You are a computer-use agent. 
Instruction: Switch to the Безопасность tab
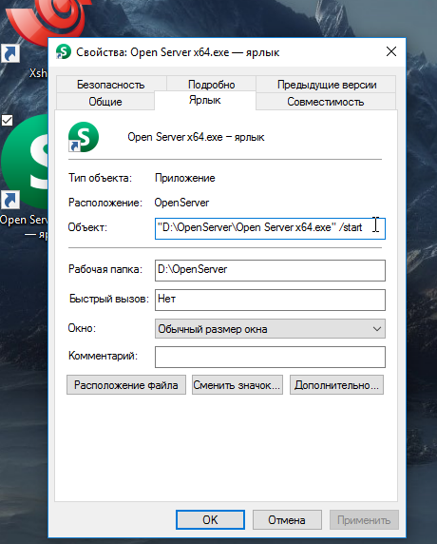[x=111, y=85]
